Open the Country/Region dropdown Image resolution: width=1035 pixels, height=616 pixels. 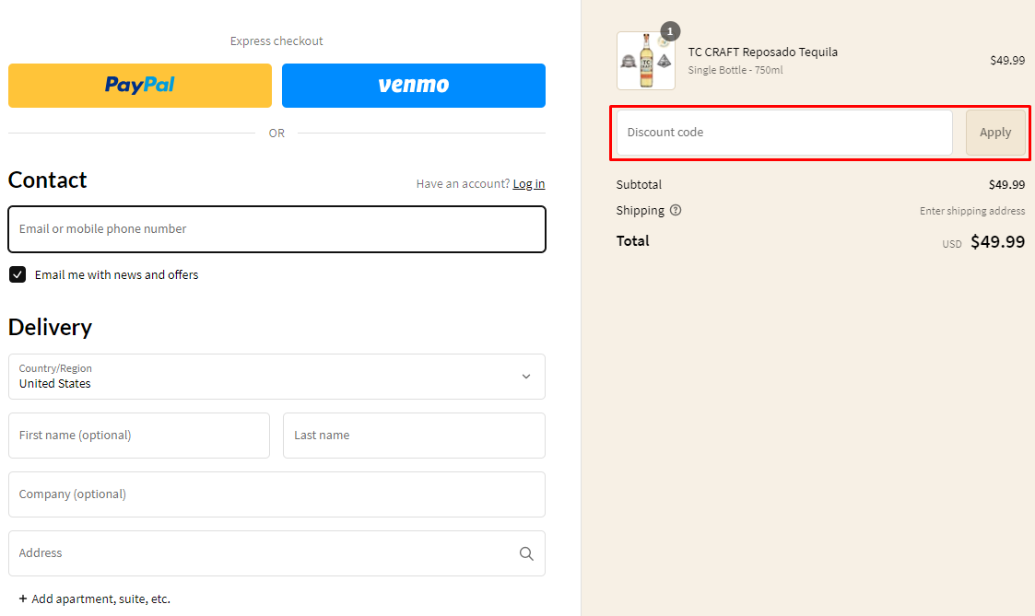click(x=276, y=377)
